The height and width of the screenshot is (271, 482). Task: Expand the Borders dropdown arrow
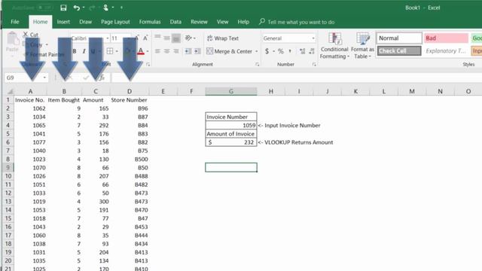click(117, 51)
